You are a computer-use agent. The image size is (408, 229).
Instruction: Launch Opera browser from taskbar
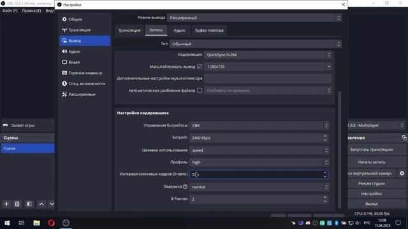coord(51,223)
